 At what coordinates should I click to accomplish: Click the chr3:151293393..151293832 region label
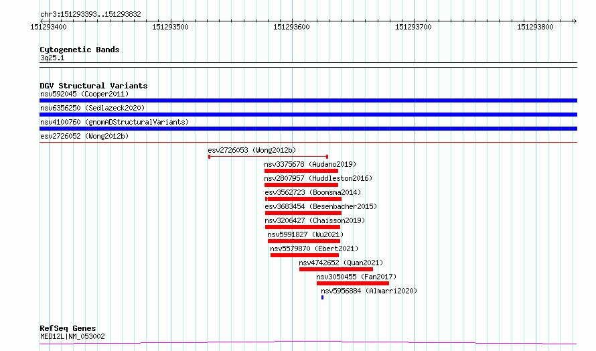click(x=90, y=15)
